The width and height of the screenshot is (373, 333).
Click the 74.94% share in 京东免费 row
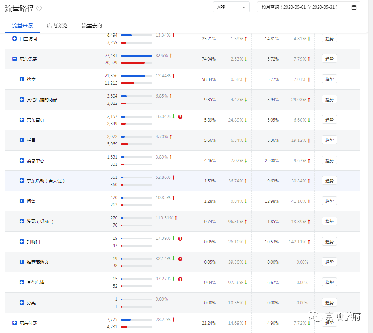click(209, 59)
